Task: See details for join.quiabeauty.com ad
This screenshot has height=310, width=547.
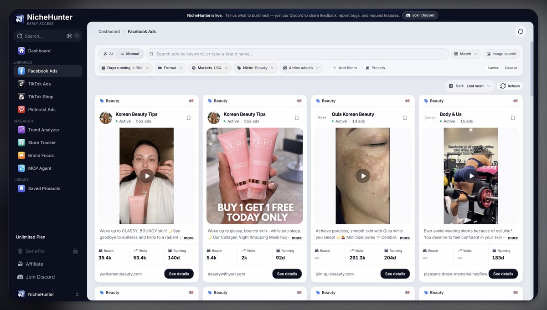Action: coord(395,274)
